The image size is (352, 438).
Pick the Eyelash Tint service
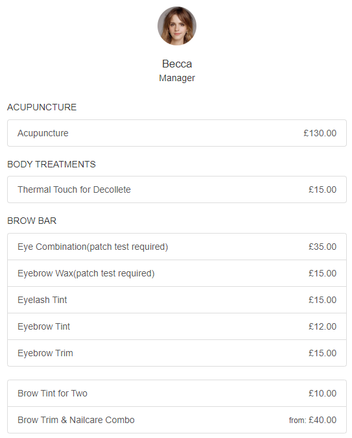click(x=177, y=300)
